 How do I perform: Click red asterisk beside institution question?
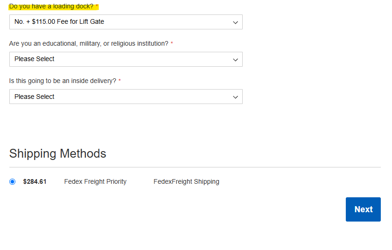point(172,43)
